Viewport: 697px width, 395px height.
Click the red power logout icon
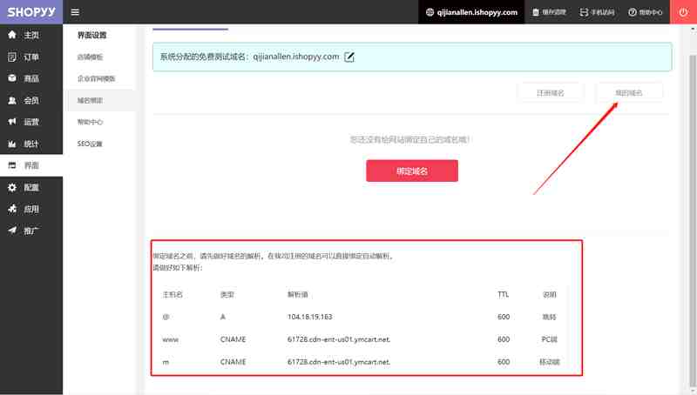683,12
